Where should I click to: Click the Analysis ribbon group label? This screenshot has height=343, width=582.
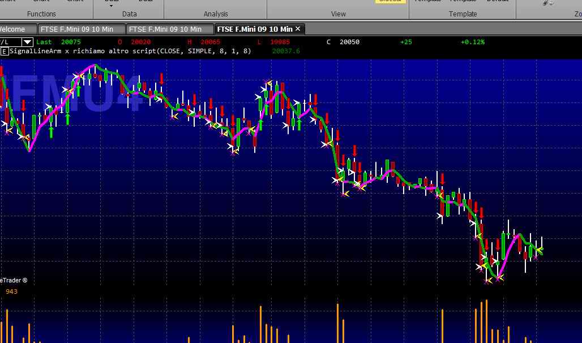pyautogui.click(x=216, y=14)
